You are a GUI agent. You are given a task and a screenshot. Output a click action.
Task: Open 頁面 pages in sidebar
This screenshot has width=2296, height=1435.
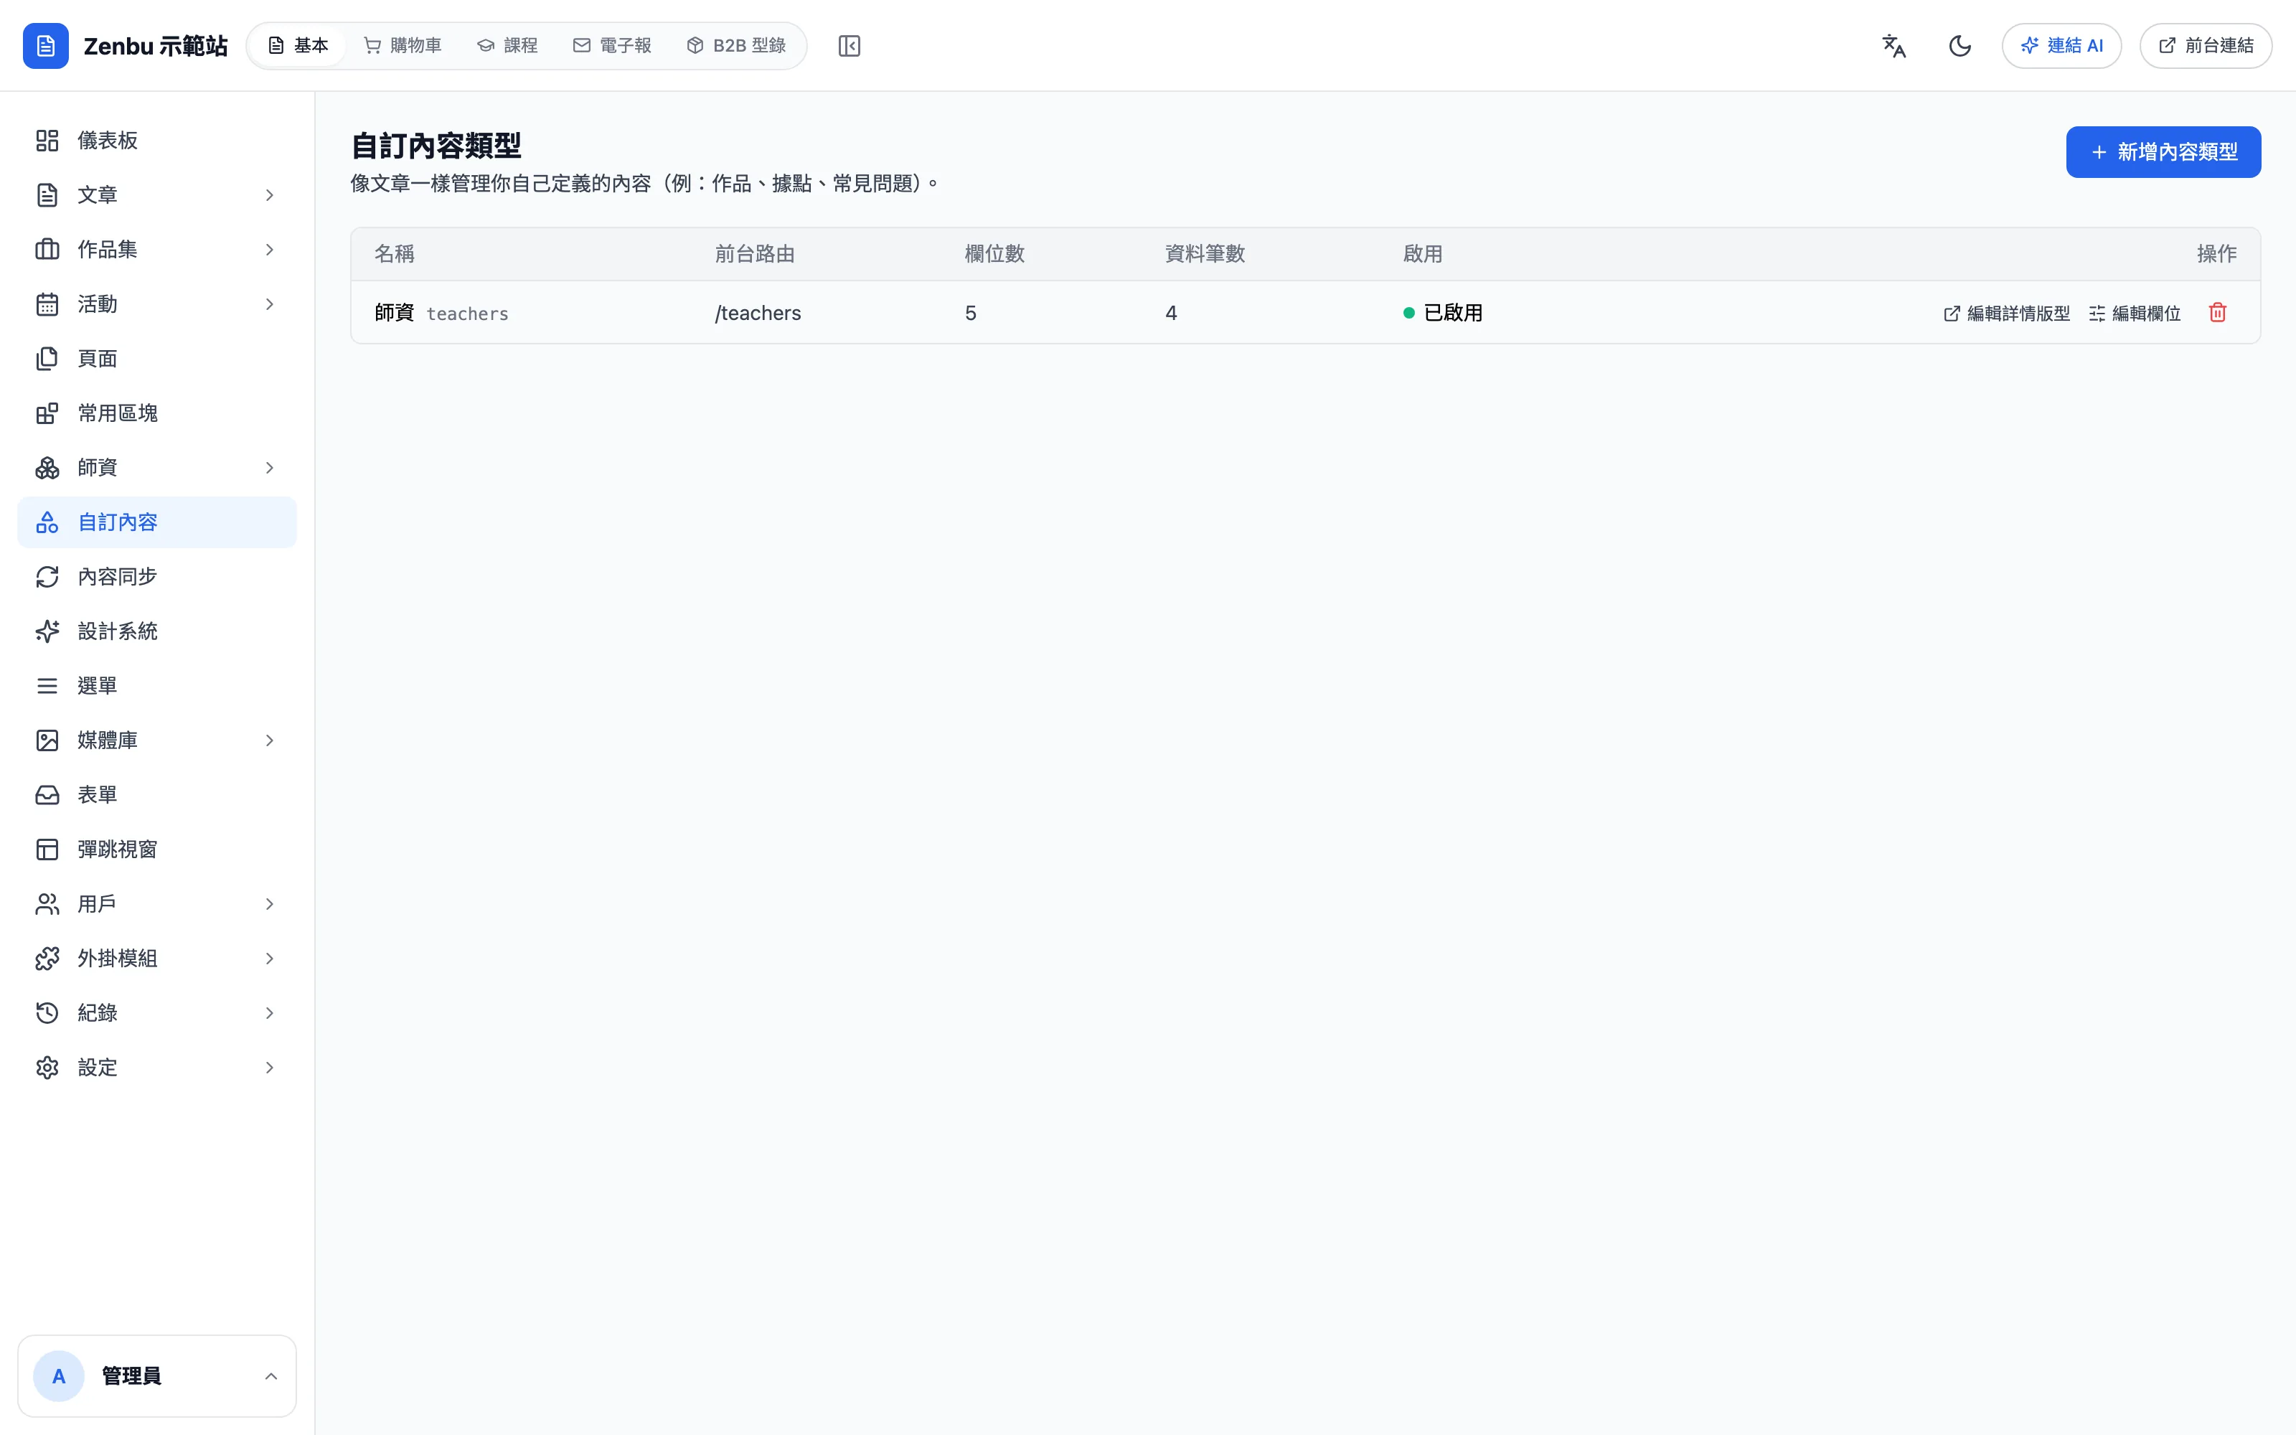click(x=156, y=359)
